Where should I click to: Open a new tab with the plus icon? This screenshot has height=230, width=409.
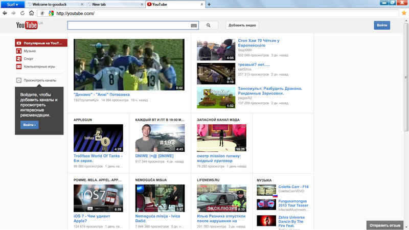209,4
